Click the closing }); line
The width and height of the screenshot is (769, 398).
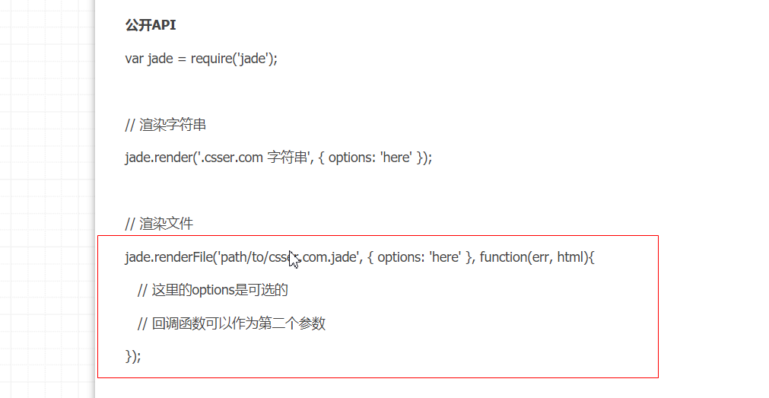(x=133, y=356)
